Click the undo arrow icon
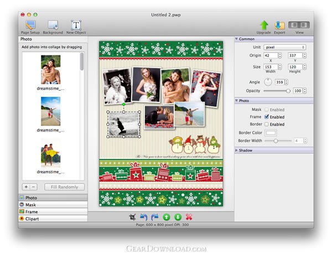The width and height of the screenshot is (332, 253). pyautogui.click(x=143, y=217)
